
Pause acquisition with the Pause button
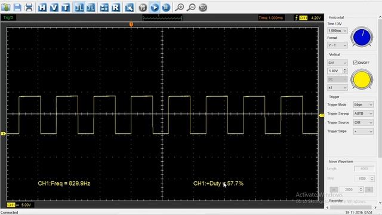pyautogui.click(x=166, y=8)
